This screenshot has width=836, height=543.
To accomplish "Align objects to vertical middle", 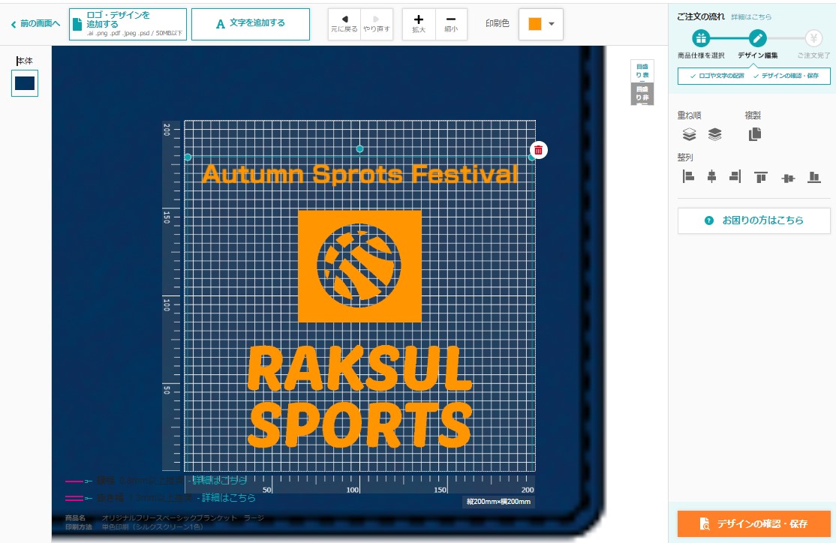I will (788, 178).
